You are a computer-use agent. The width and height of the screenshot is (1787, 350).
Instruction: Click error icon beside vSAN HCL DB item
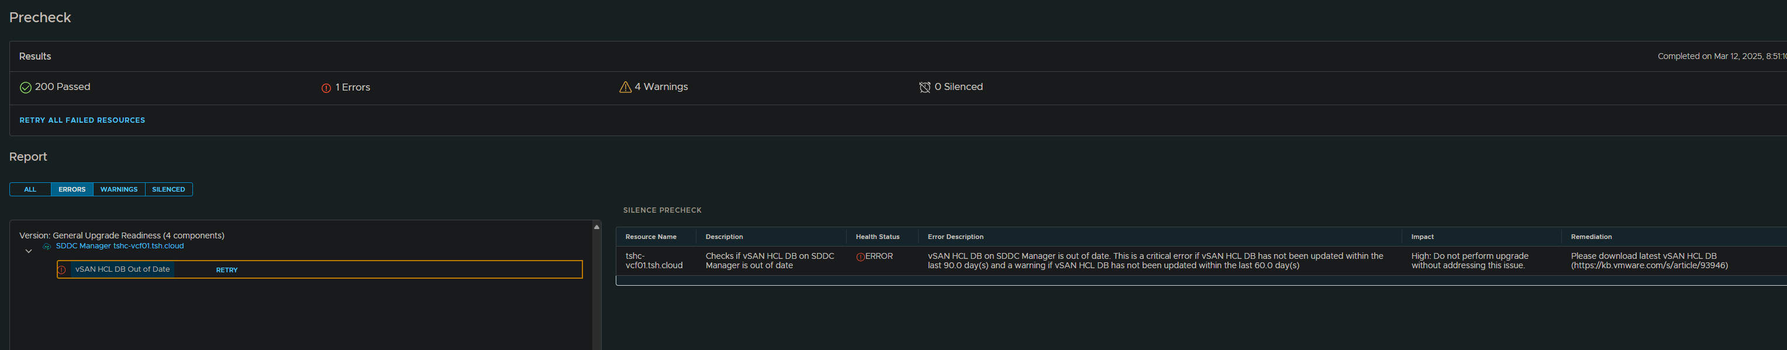click(62, 269)
